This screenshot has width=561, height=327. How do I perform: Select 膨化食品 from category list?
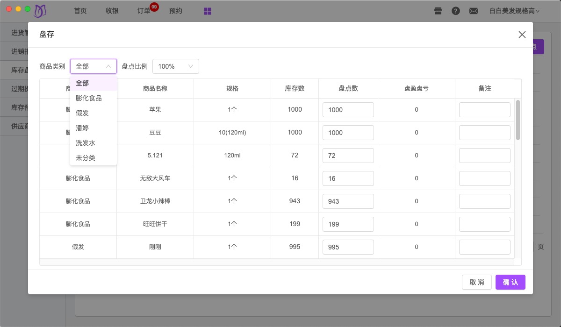coord(89,98)
